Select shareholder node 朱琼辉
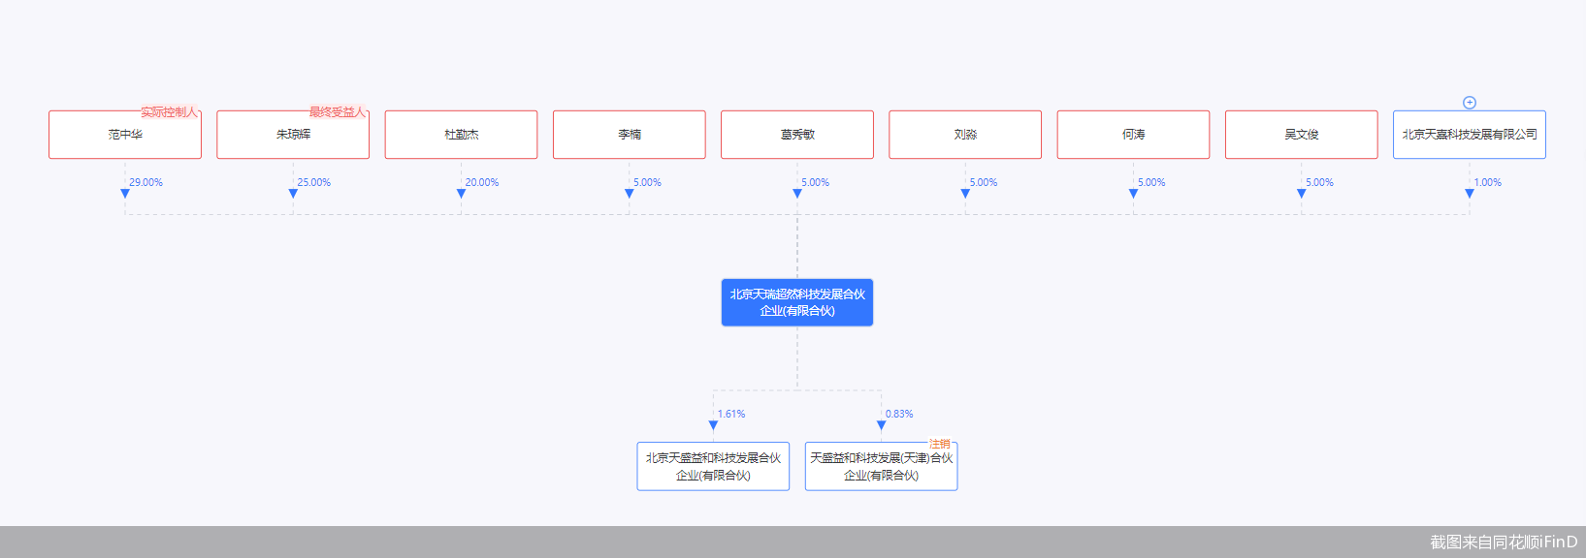 click(x=293, y=135)
